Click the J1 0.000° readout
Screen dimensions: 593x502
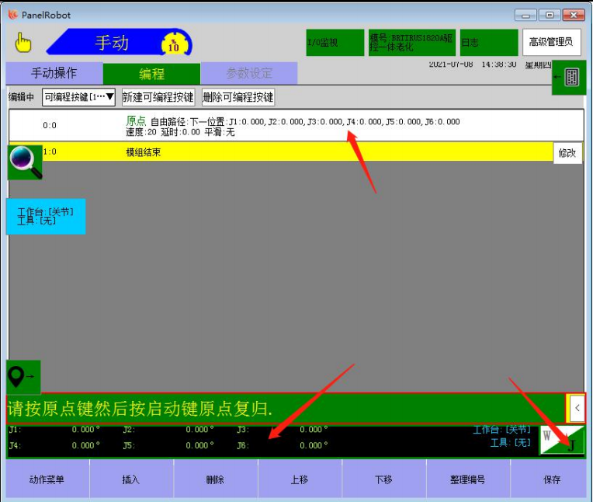tap(86, 429)
